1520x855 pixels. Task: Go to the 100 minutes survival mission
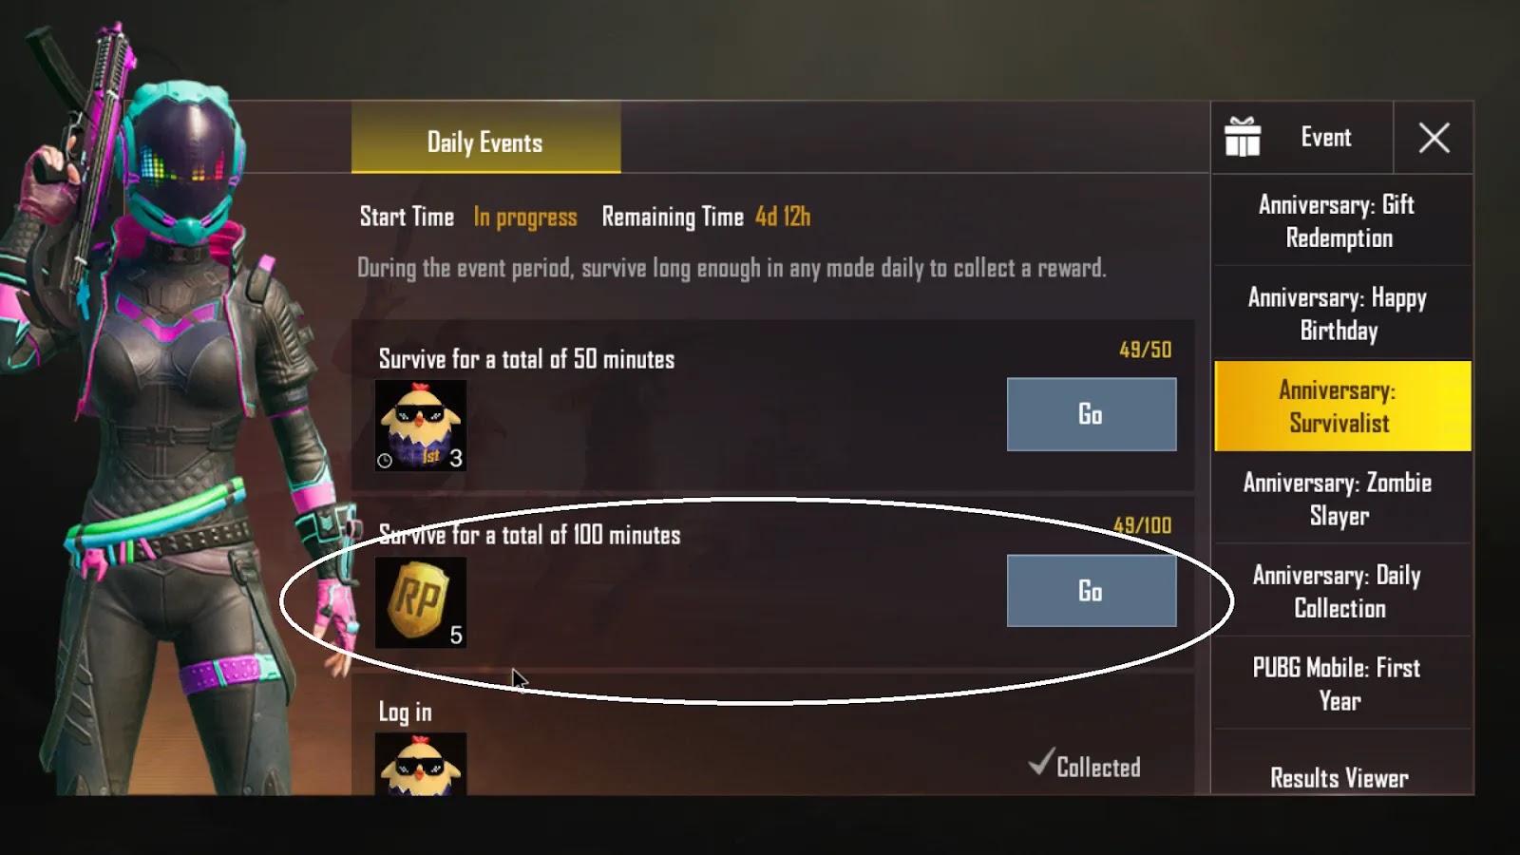click(x=1092, y=591)
